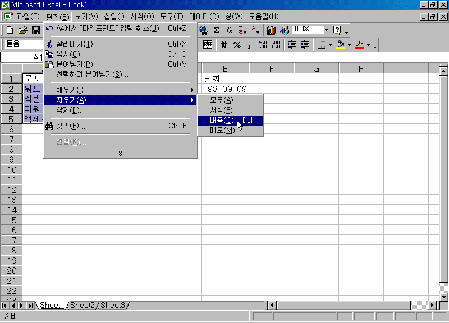Choose 복사(C) copy from Edit menu
This screenshot has height=323, width=449.
120,54
